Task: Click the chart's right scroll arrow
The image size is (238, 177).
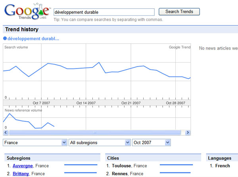Action: pos(188,132)
